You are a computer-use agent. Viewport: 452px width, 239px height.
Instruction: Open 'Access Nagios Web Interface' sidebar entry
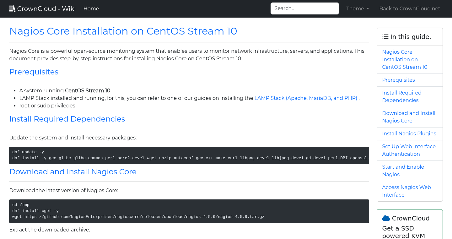pyautogui.click(x=406, y=191)
